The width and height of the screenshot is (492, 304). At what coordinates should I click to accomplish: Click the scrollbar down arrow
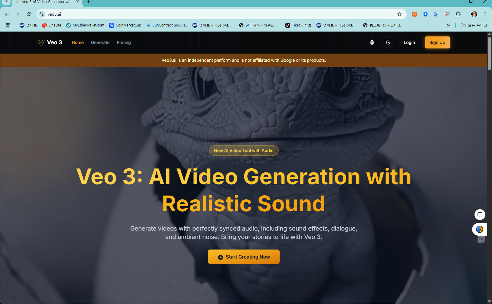pos(489,301)
